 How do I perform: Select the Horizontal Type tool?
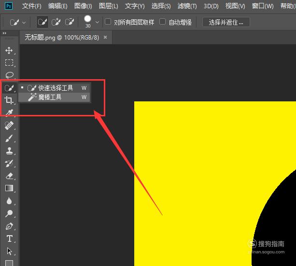(x=10, y=238)
